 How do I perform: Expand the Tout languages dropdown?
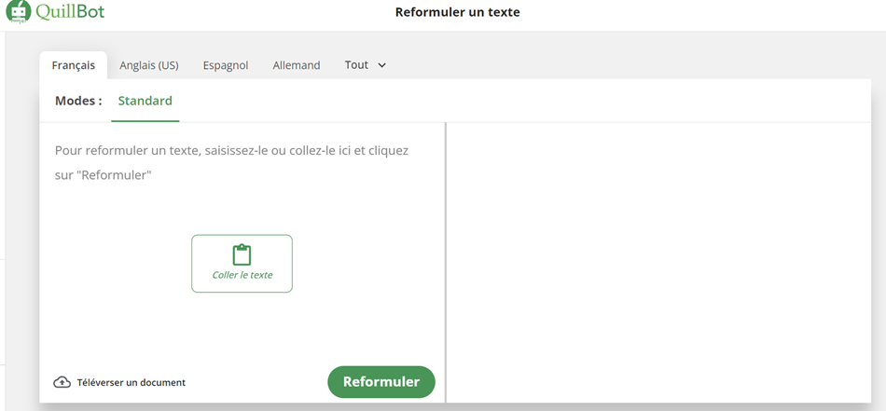tap(366, 65)
